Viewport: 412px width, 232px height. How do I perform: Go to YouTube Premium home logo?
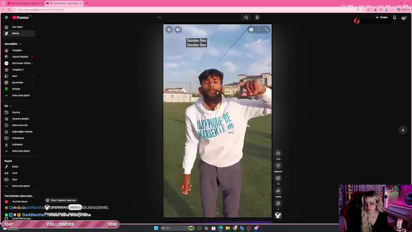(21, 17)
